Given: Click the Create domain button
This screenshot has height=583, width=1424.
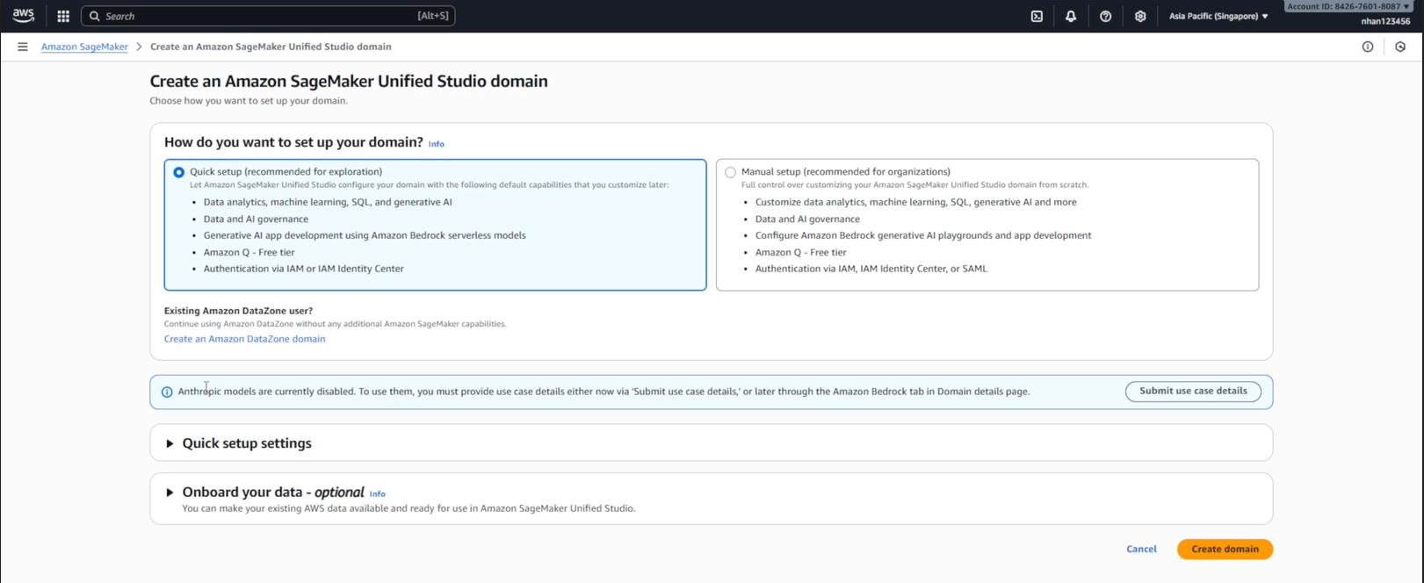Looking at the screenshot, I should [1225, 549].
